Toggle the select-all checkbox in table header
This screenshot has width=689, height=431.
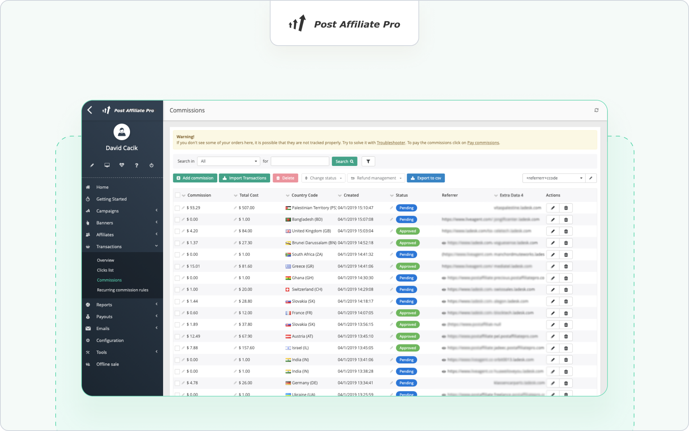[177, 195]
